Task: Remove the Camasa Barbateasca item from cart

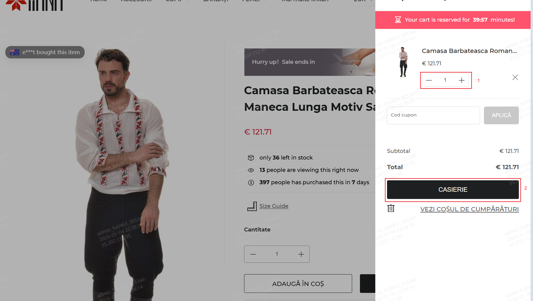Action: (515, 77)
